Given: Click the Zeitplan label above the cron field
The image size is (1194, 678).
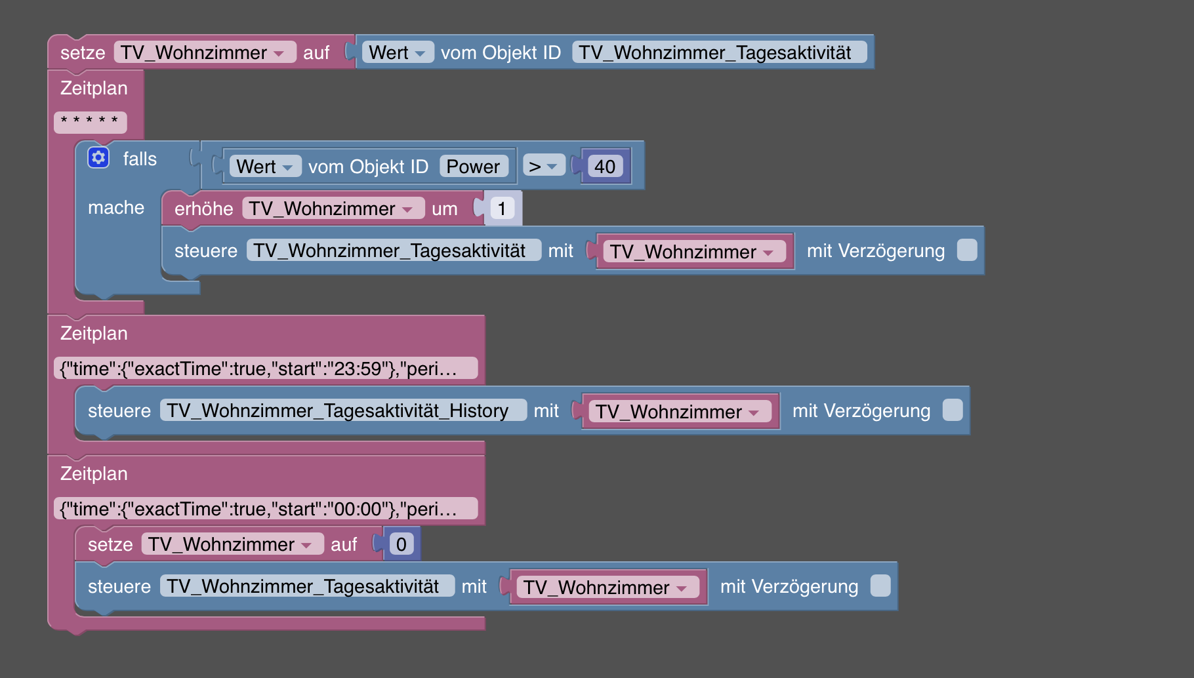Looking at the screenshot, I should point(94,88).
